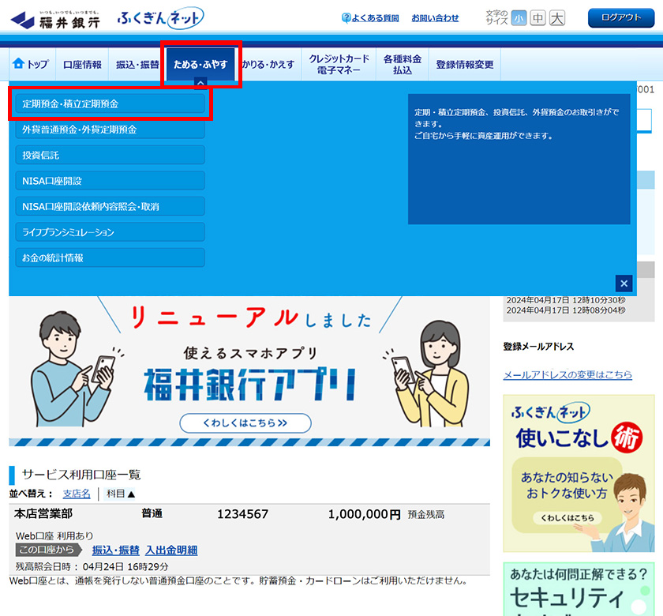
Task: Click balance 1,000,000円
Action: click(x=364, y=514)
